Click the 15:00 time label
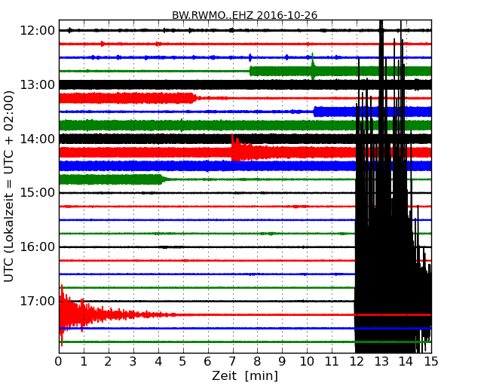The height and width of the screenshot is (392, 490). click(x=37, y=192)
